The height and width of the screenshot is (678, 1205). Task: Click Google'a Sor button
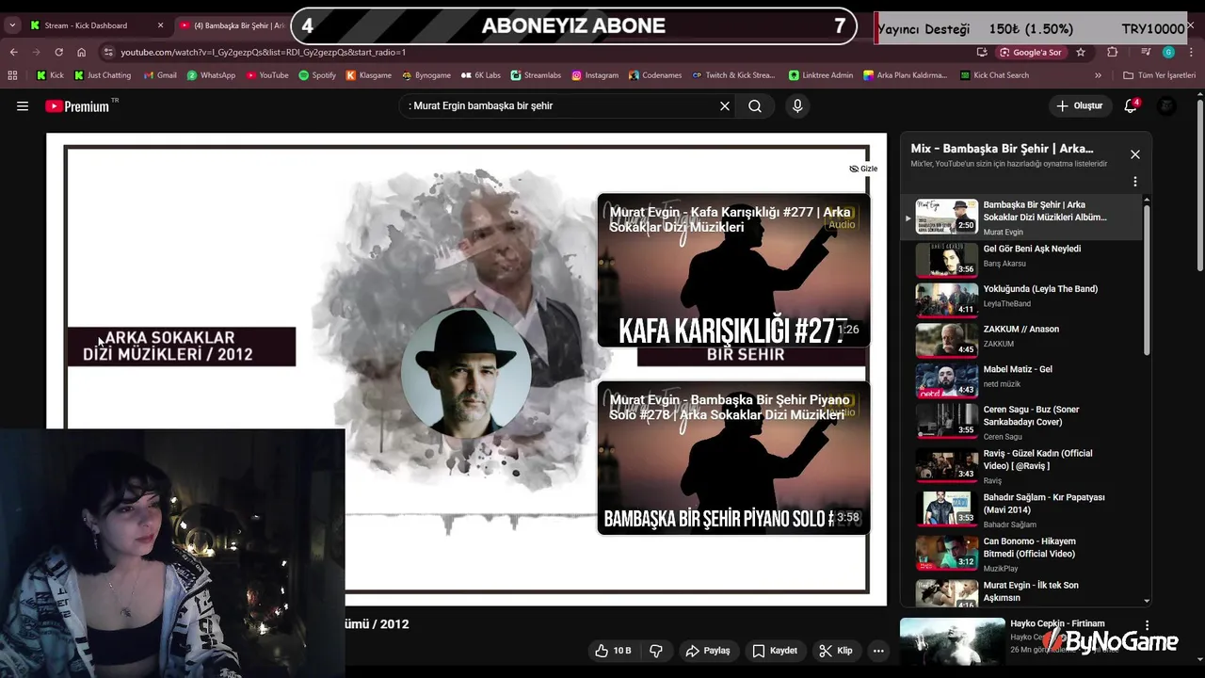(1030, 53)
